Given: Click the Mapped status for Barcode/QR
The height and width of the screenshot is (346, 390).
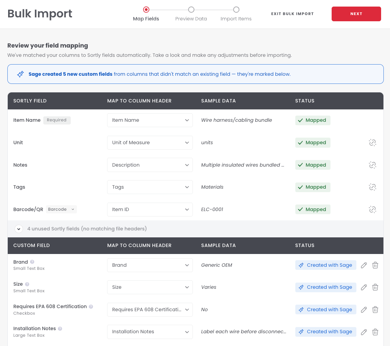Looking at the screenshot, I should 313,210.
